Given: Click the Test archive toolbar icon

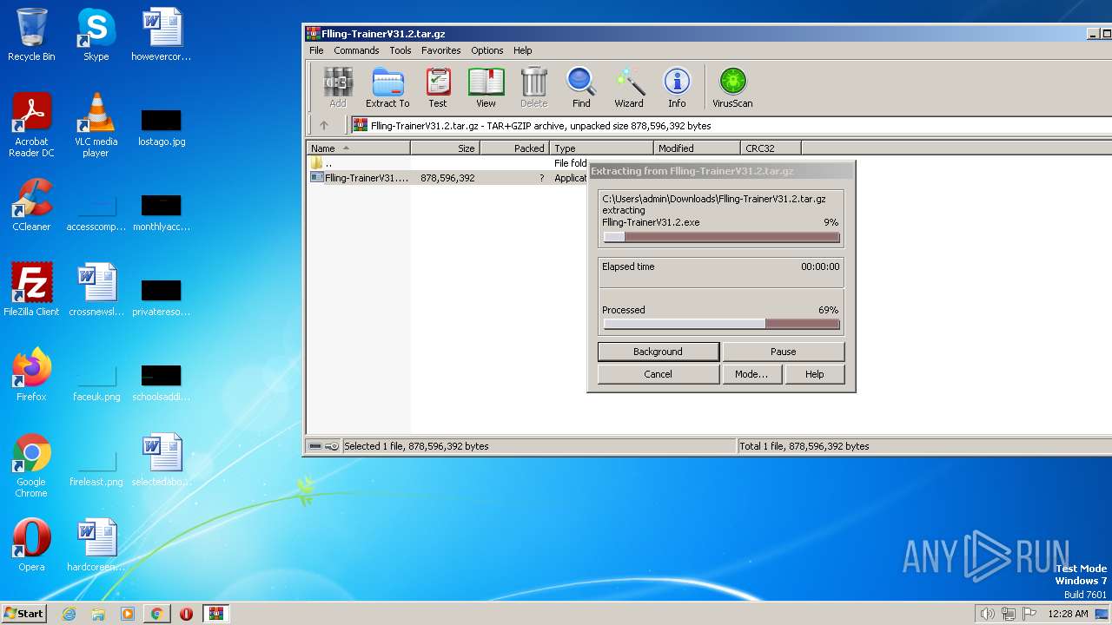Looking at the screenshot, I should click(x=438, y=88).
